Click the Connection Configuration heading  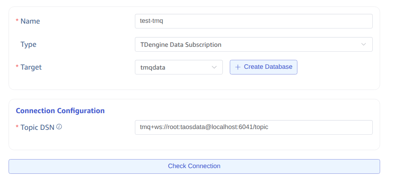point(60,111)
